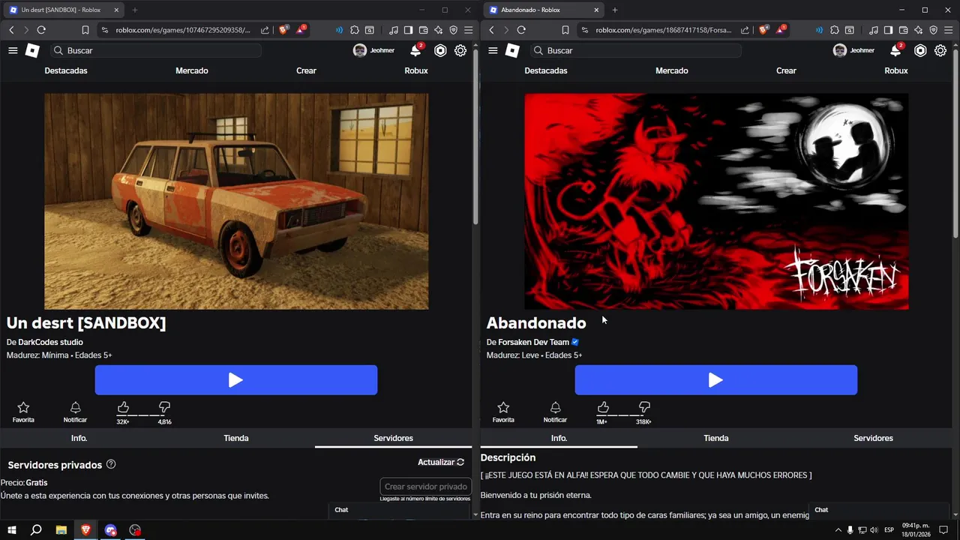Screen dimensions: 960x540
Task: Open Crear in the right window navigation
Action: pos(786,70)
